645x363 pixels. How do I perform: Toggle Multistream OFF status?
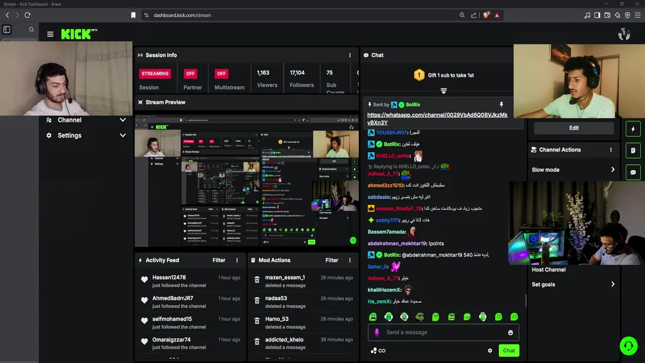pyautogui.click(x=221, y=74)
